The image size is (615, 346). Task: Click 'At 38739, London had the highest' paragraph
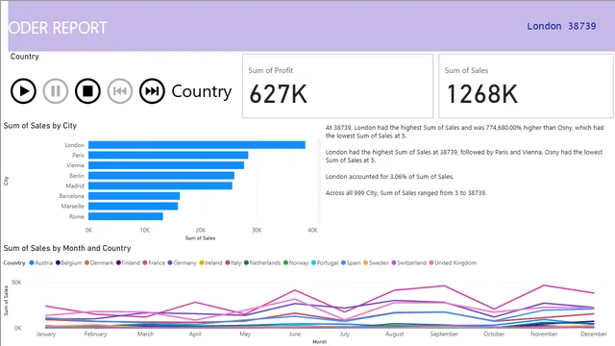(x=464, y=132)
